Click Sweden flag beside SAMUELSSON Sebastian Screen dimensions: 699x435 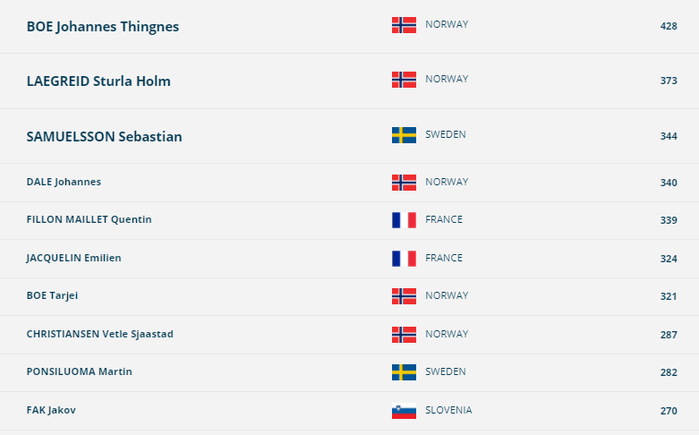coord(404,135)
